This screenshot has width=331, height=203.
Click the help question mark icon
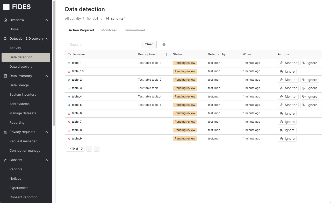pos(164,44)
